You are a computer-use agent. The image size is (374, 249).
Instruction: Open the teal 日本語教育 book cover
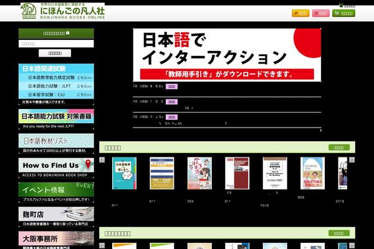click(124, 173)
